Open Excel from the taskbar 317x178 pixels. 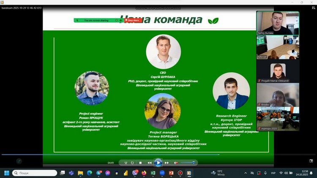153,173
